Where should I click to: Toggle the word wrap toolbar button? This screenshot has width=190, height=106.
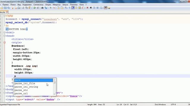pyautogui.click(x=66, y=8)
